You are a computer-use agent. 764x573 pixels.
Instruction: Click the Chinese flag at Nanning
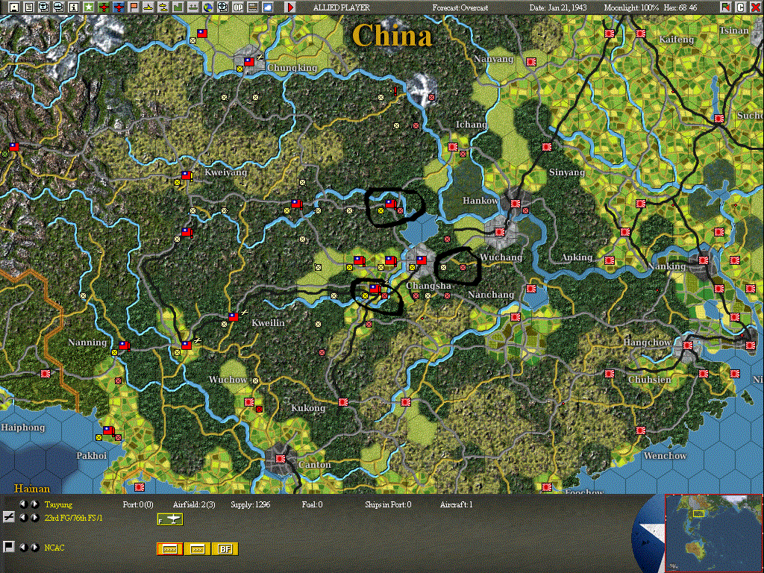(124, 345)
